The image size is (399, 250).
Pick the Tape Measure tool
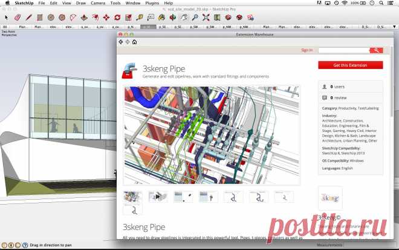click(140, 18)
